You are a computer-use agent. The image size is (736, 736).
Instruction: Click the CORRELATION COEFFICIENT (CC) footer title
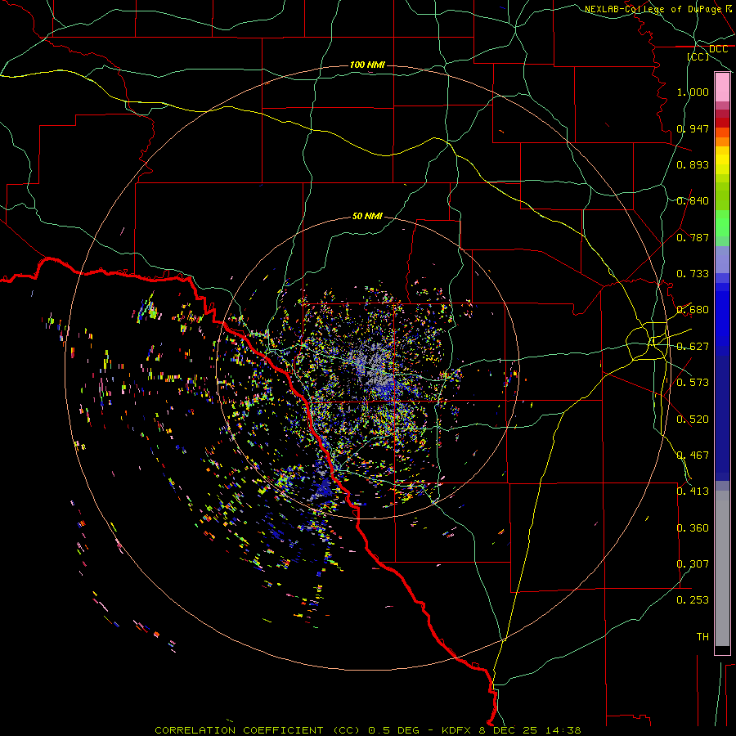tap(258, 730)
